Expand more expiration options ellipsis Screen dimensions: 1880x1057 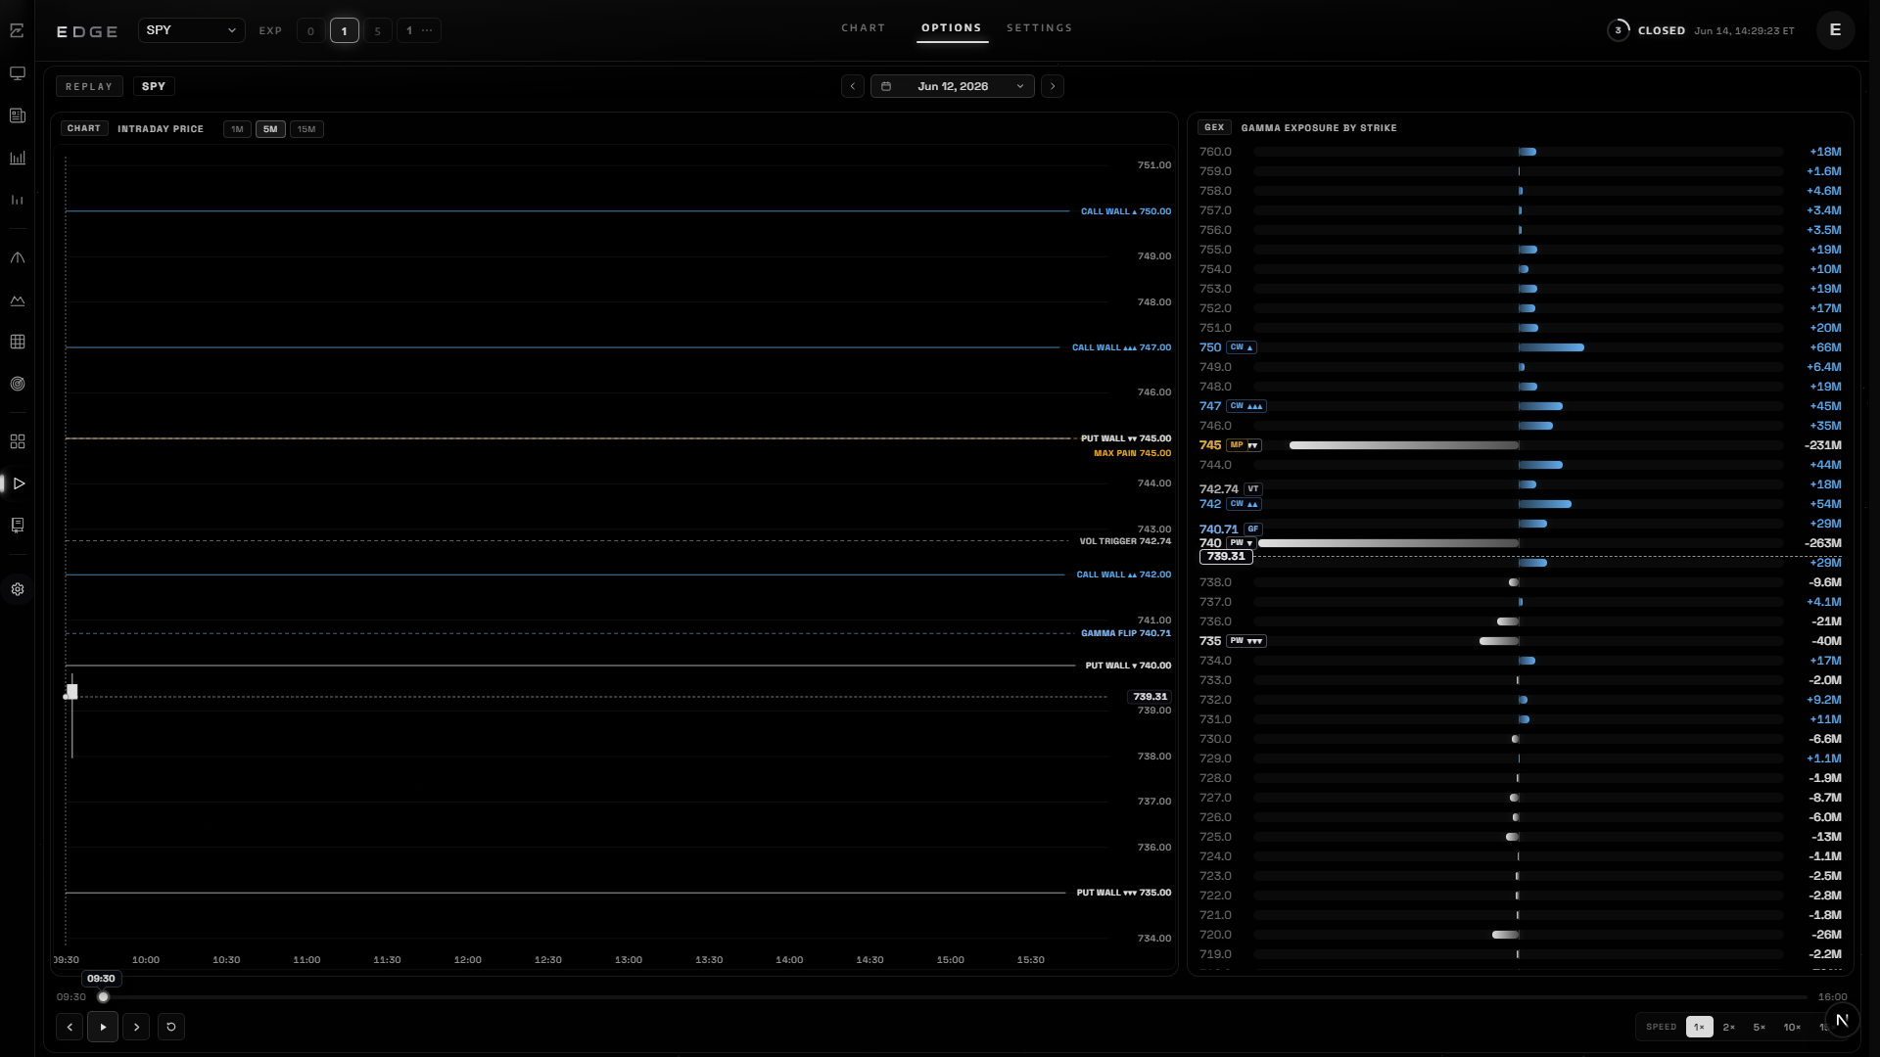pyautogui.click(x=418, y=30)
